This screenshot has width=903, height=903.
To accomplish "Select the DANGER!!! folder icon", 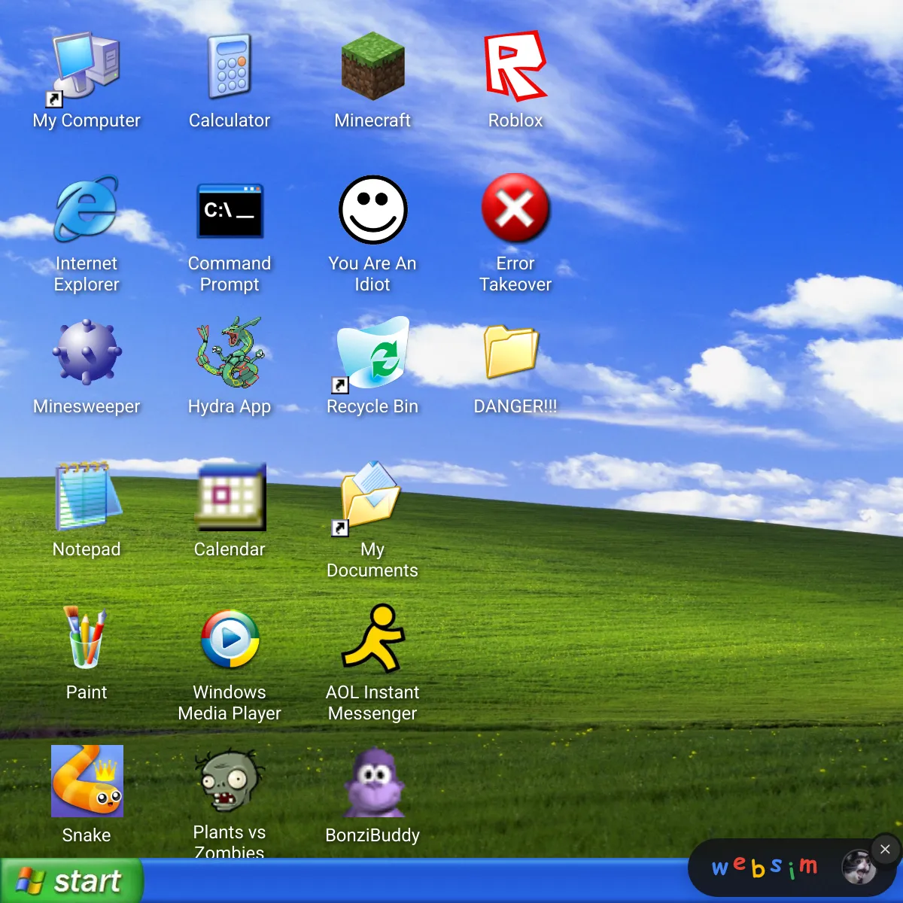I will (512, 351).
